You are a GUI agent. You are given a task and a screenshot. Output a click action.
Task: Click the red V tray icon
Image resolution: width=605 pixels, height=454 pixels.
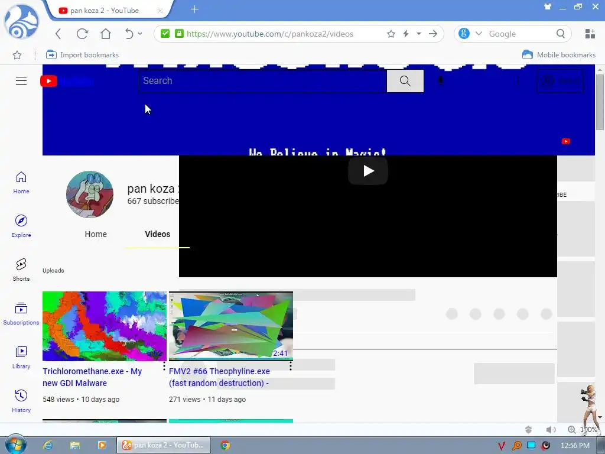coord(501,446)
